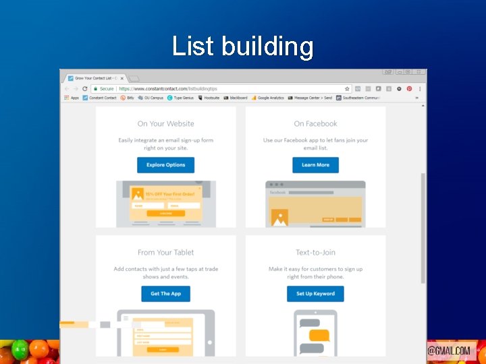Click the extension icon left of the black circle
The width and height of the screenshot is (486, 364).
(x=389, y=89)
